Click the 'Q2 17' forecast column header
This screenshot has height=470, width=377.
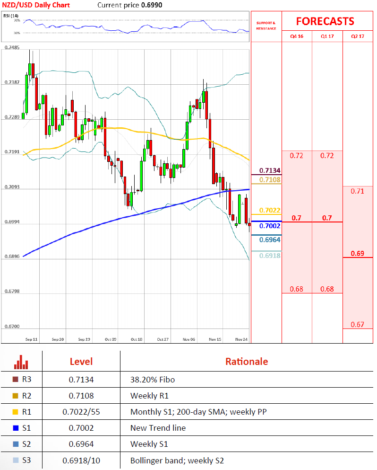click(358, 36)
